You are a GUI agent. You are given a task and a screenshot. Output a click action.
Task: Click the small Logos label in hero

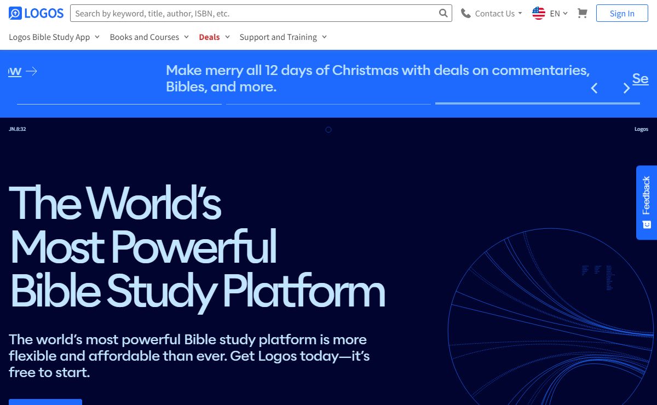click(x=641, y=129)
